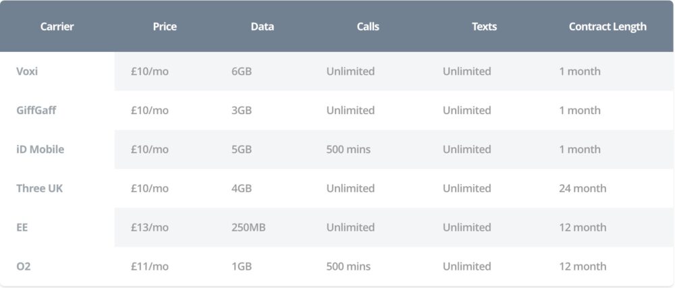Select the O2 carrier name
Image resolution: width=675 pixels, height=288 pixels.
pyautogui.click(x=24, y=267)
